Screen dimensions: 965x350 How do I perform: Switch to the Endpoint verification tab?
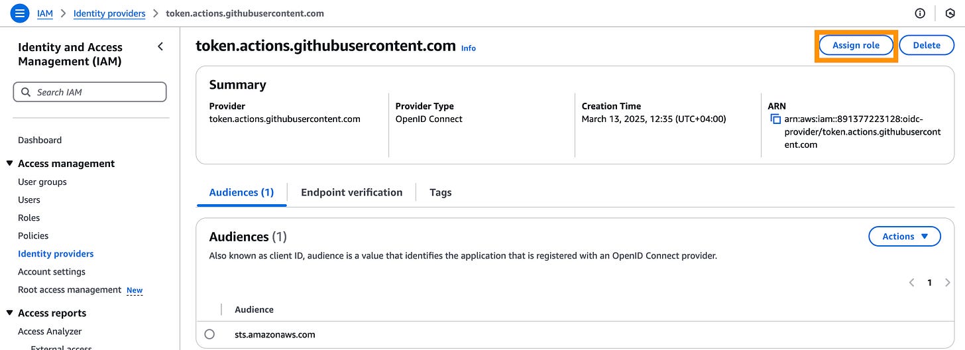[x=351, y=192]
